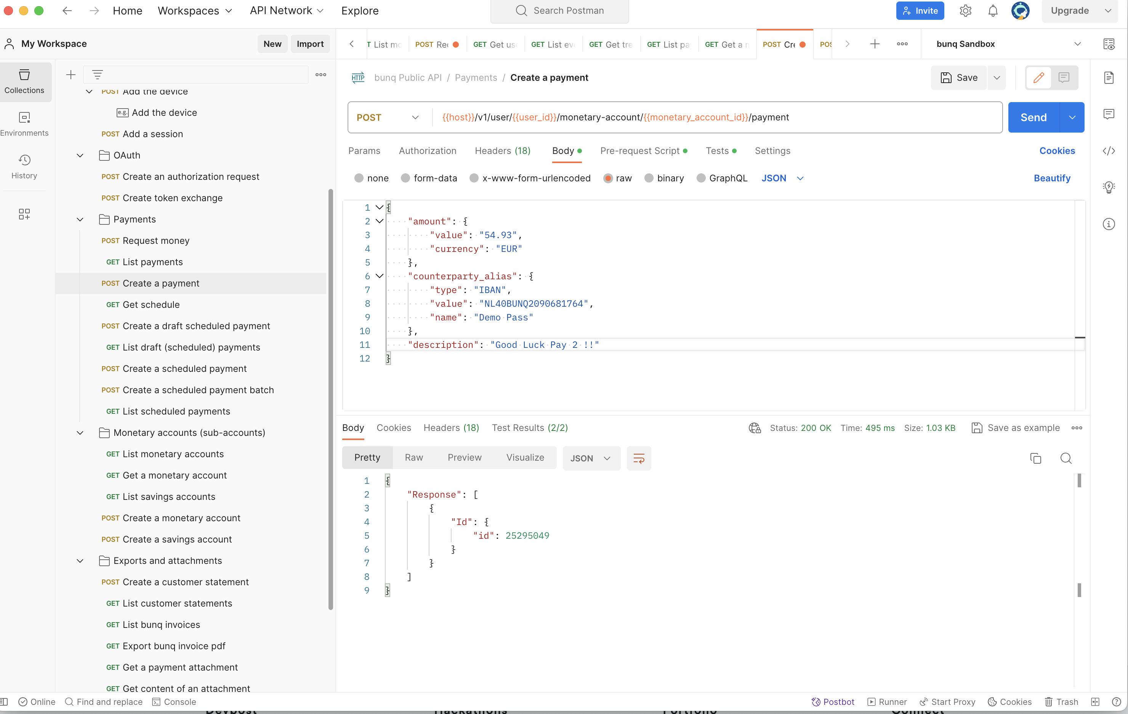Click Save as example
The image size is (1128, 714).
click(1016, 428)
